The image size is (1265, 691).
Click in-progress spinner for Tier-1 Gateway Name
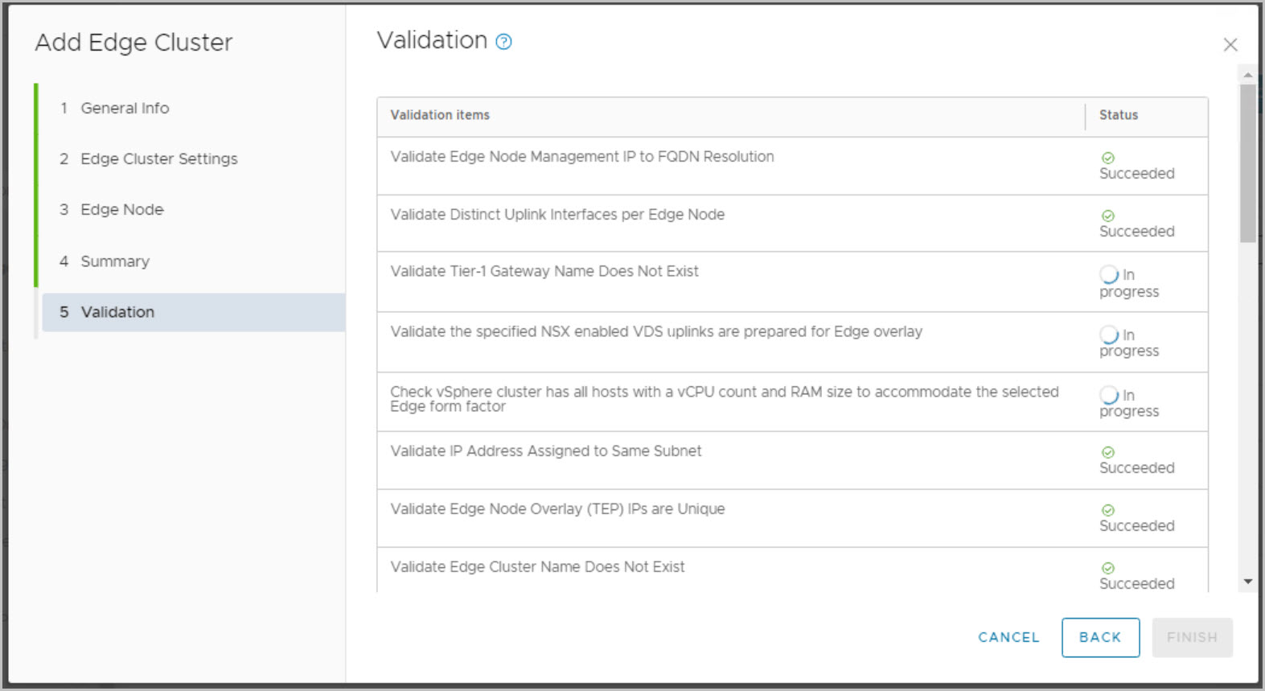click(1109, 275)
